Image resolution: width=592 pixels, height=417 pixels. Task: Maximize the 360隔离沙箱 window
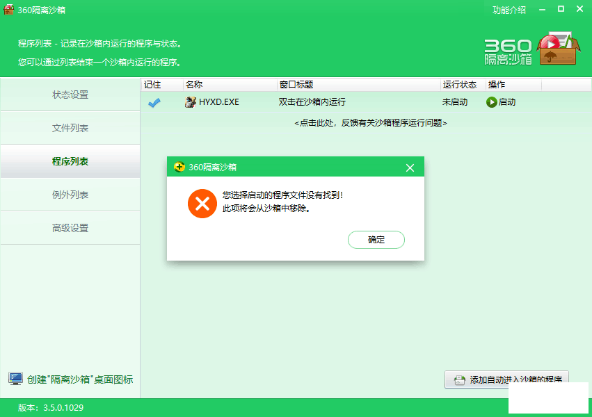(561, 9)
